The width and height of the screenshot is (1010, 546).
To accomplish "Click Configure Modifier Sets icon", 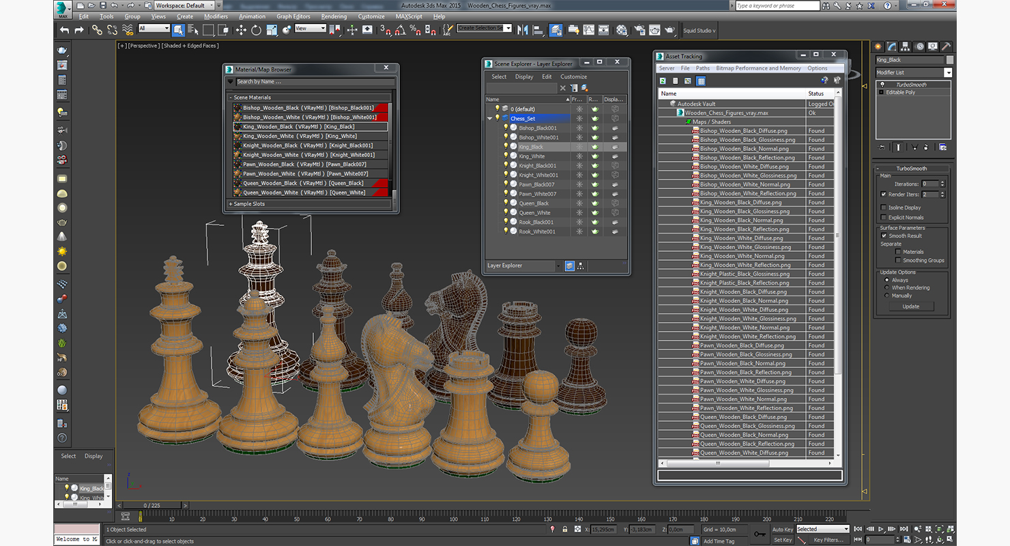I will click(x=942, y=147).
